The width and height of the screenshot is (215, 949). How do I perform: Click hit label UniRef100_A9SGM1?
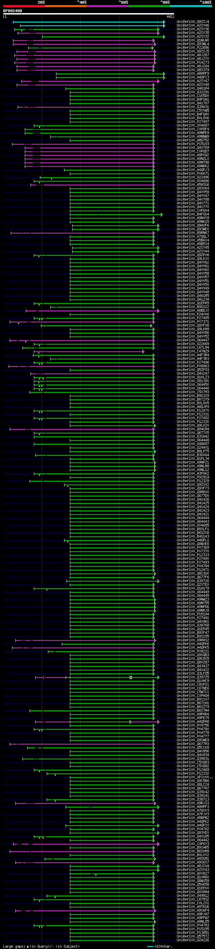(x=193, y=859)
